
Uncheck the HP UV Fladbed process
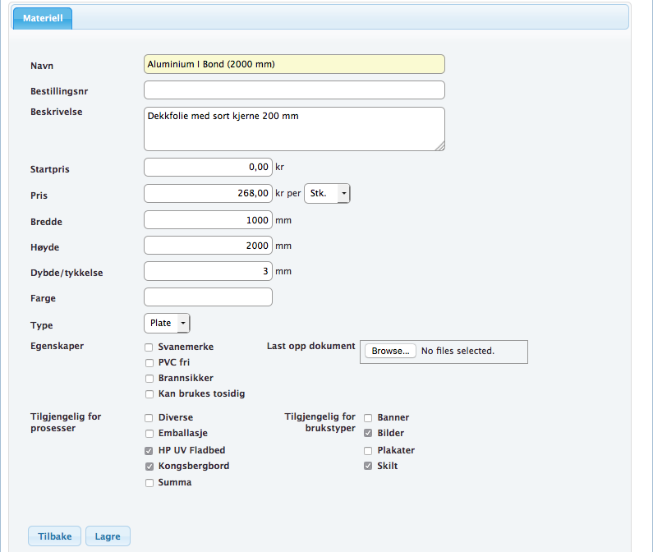[x=149, y=450]
